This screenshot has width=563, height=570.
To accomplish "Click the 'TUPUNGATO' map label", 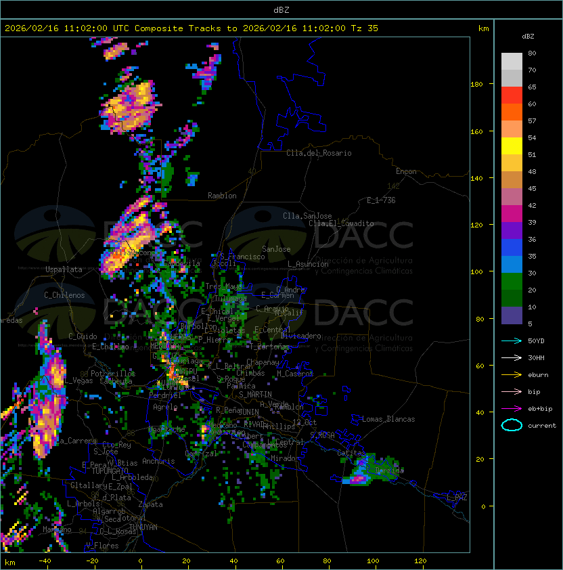I will point(110,470).
